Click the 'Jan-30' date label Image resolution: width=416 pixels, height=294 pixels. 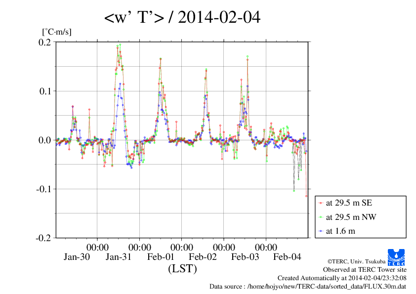[x=77, y=257]
